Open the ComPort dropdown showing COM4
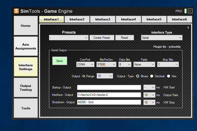 click(x=85, y=64)
